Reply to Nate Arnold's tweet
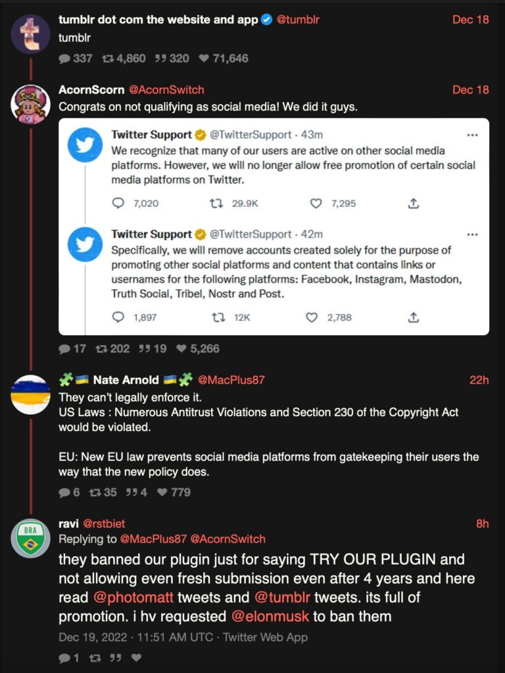Image resolution: width=505 pixels, height=673 pixels. pos(64,492)
